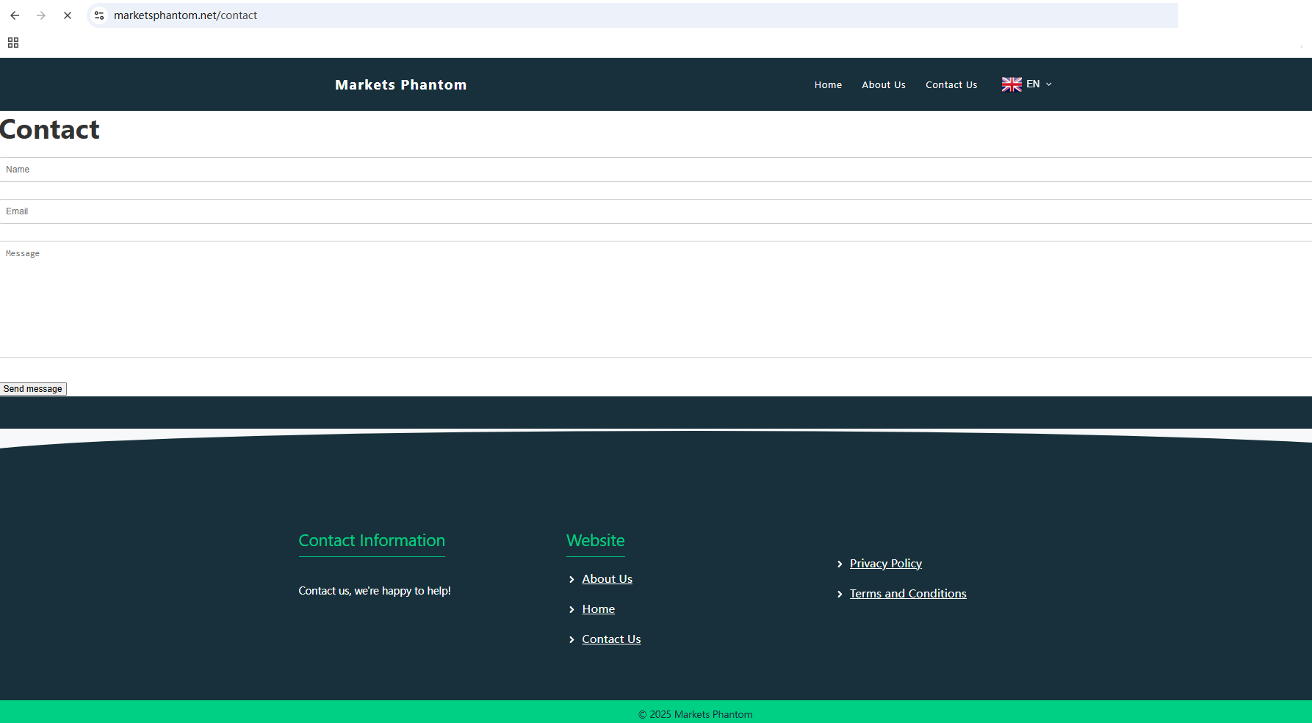This screenshot has width=1312, height=723.
Task: Open Home in the top navigation
Action: click(828, 85)
